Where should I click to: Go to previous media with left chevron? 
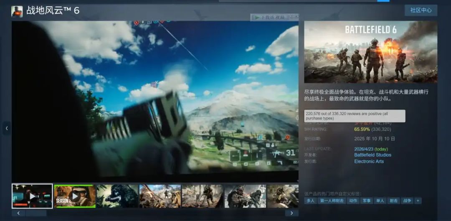point(7,128)
